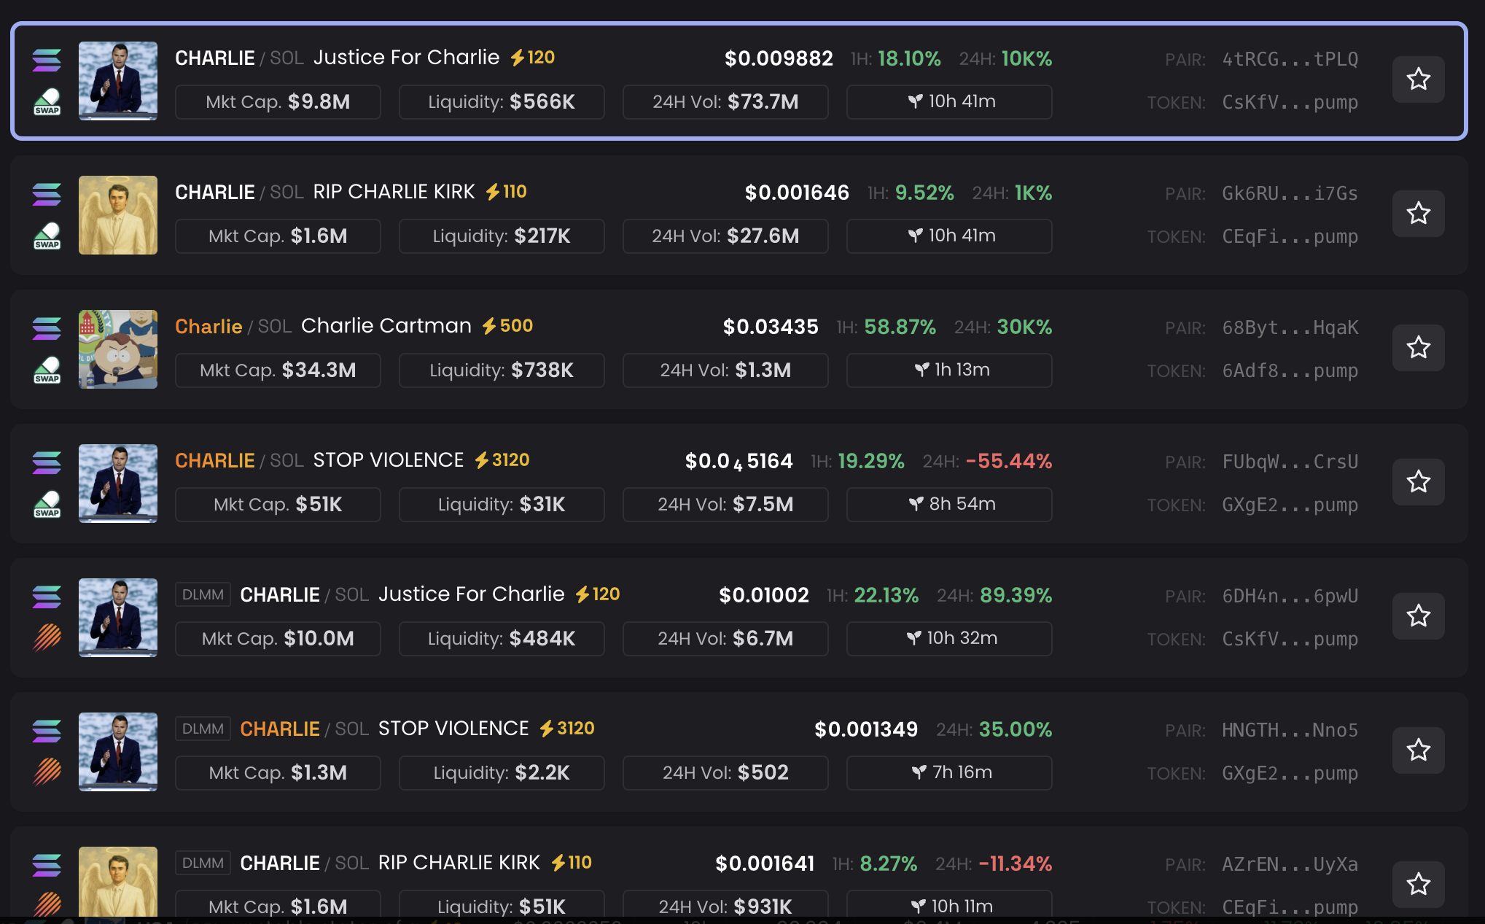The width and height of the screenshot is (1485, 924).
Task: Click the DLMM tag on HNGTH row
Action: [203, 729]
